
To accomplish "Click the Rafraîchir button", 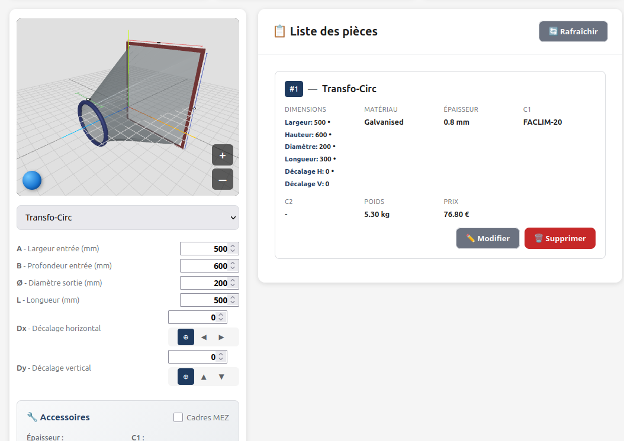I will [573, 31].
